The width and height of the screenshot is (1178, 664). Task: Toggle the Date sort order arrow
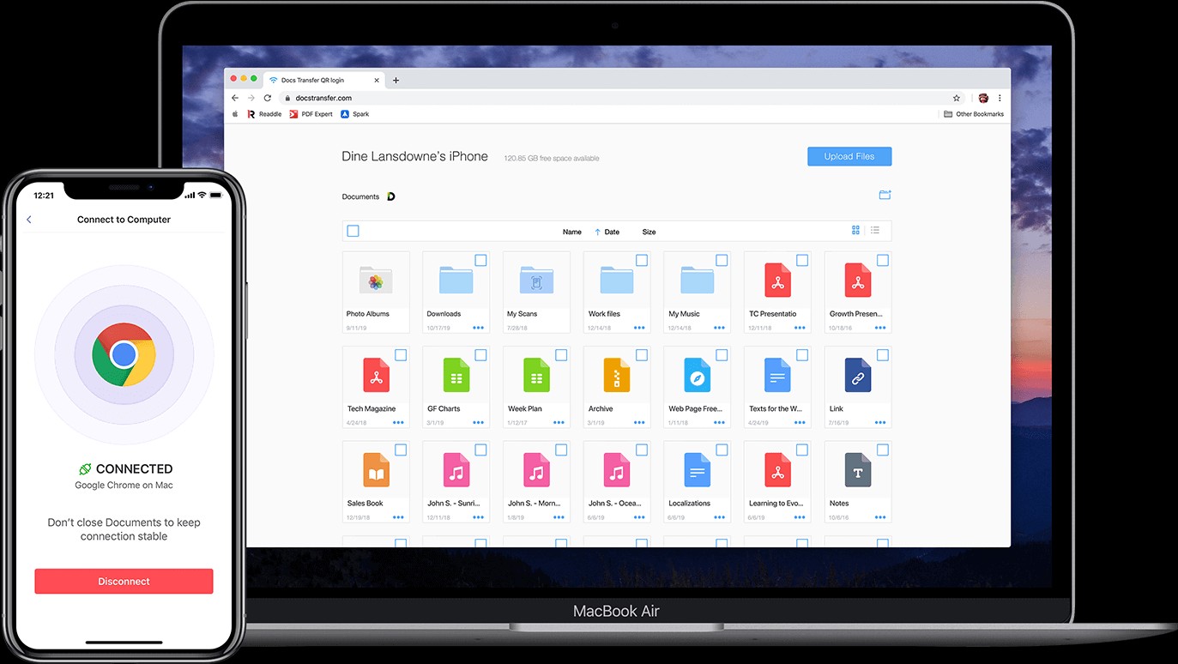[x=596, y=232]
